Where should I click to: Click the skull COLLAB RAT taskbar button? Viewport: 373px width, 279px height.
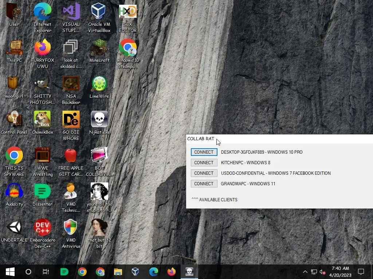(189, 272)
